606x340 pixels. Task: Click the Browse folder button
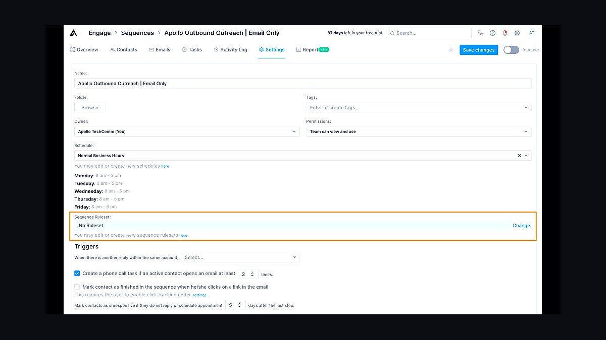click(90, 107)
